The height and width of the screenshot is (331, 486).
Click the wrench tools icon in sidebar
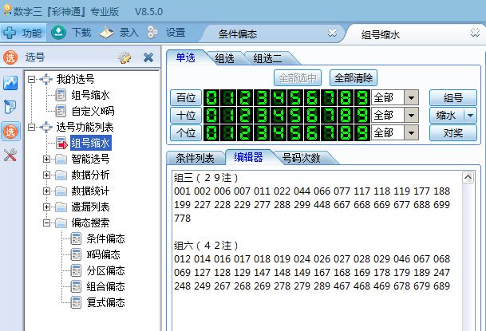point(11,156)
